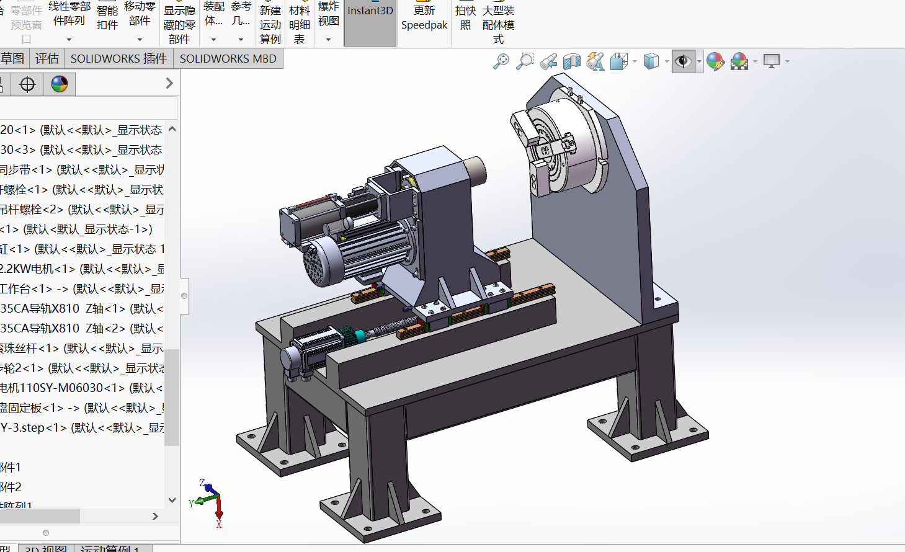Viewport: 905px width, 552px height.
Task: Select the Zoom to Area tool
Action: click(x=525, y=61)
